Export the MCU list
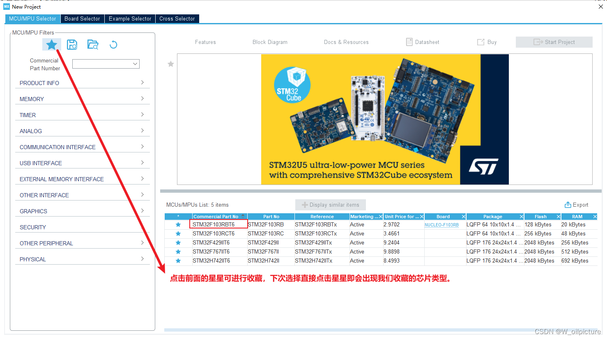The image size is (607, 339). pyautogui.click(x=576, y=205)
